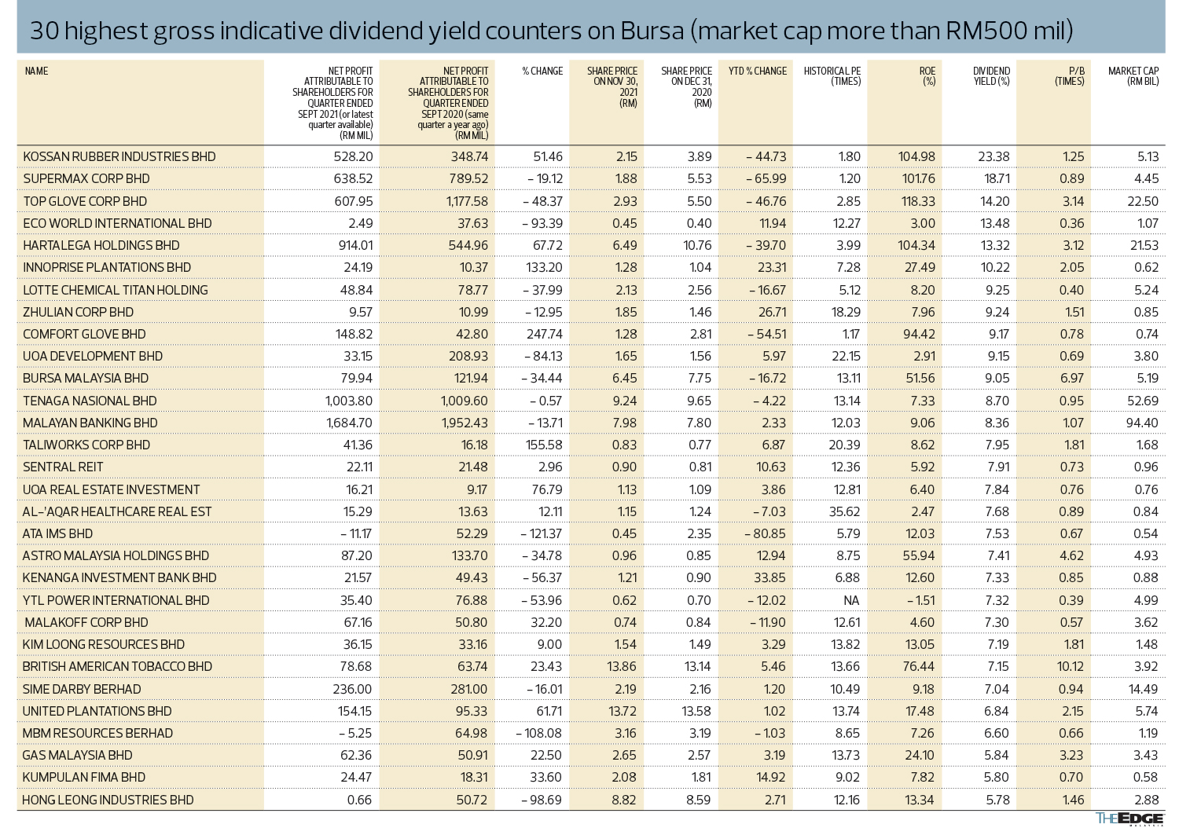Viewport: 1179px width, 828px height.
Task: Select the HARTALEGA HOLDINGS BHD row name
Action: [x=101, y=245]
